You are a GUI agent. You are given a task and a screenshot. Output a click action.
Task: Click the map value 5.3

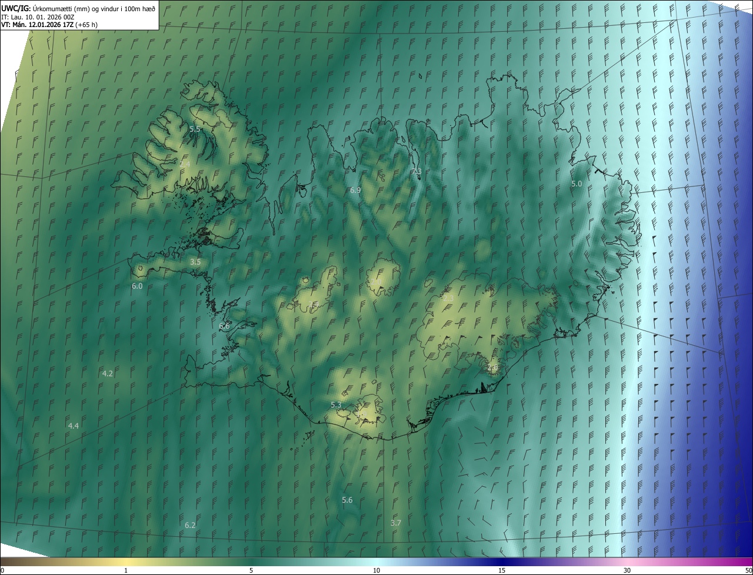[336, 405]
